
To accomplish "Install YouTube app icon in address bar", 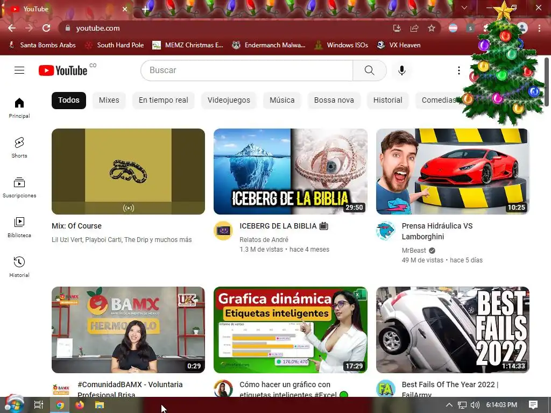I will pyautogui.click(x=397, y=28).
